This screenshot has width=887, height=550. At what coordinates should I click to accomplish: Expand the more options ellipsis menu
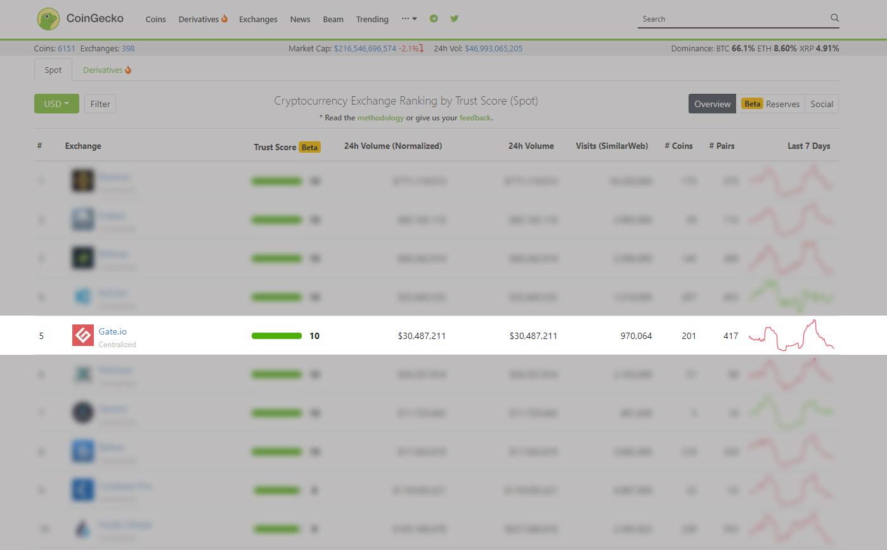tap(409, 18)
